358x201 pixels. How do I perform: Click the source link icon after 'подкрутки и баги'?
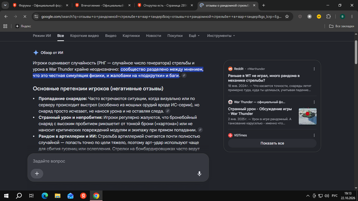(184, 75)
